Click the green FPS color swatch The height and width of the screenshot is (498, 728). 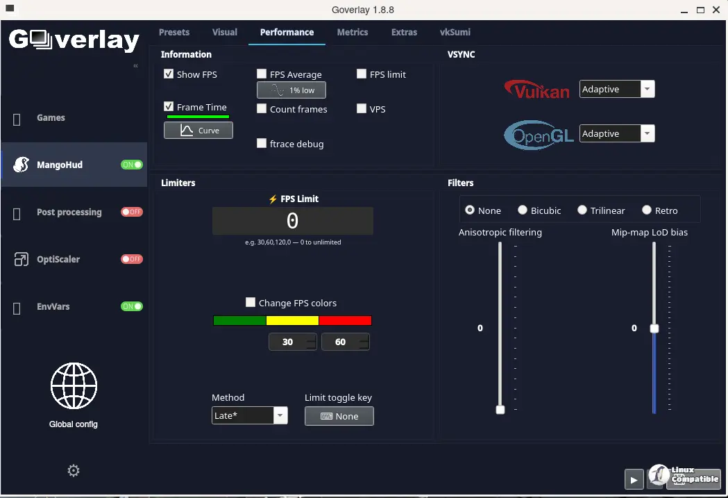(x=239, y=321)
